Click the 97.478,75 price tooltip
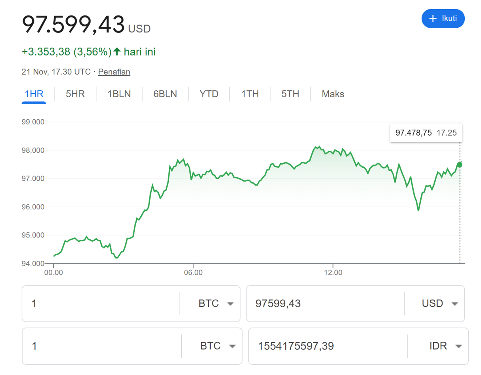This screenshot has width=481, height=375. tap(426, 133)
